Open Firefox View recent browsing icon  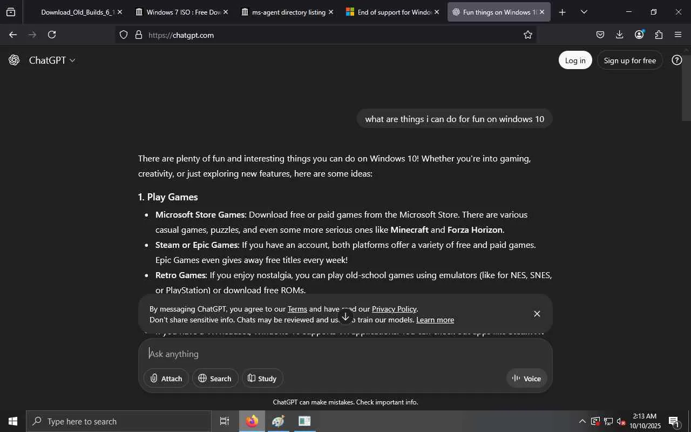point(11,12)
